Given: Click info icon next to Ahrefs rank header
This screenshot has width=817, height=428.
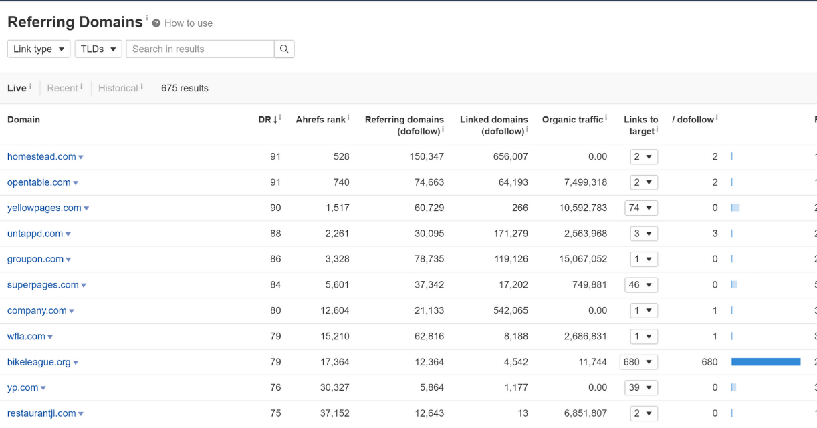Looking at the screenshot, I should tap(348, 118).
